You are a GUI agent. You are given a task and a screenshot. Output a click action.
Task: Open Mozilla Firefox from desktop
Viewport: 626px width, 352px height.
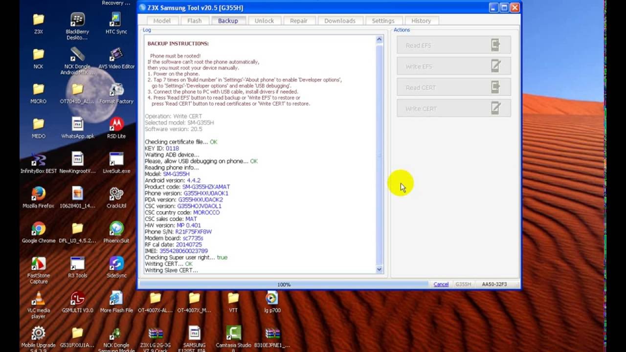(x=38, y=198)
